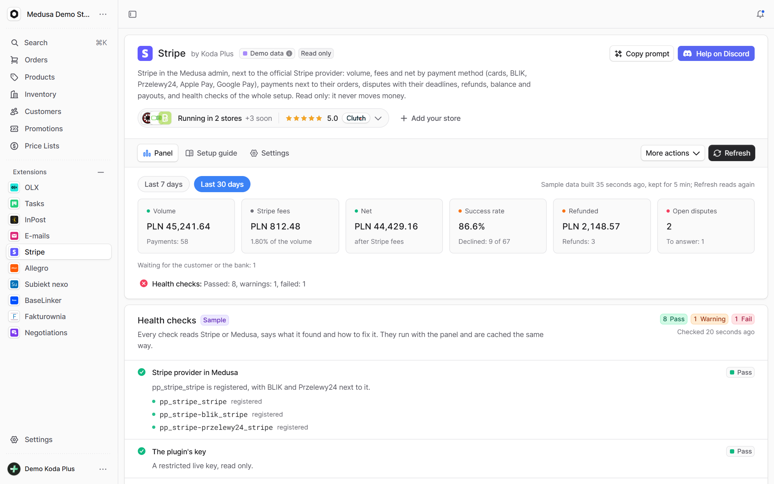Viewport: 774px width, 484px height.
Task: Click Help on Discord button
Action: [716, 54]
